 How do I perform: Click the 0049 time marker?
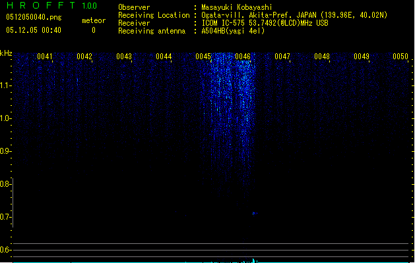pos(362,57)
